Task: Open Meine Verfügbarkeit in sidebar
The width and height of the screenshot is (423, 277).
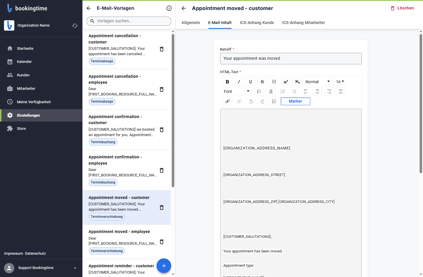Action: (x=41, y=102)
